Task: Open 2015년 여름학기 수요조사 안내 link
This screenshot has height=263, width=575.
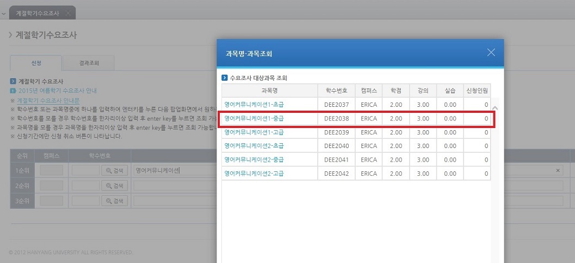Action: (58, 91)
